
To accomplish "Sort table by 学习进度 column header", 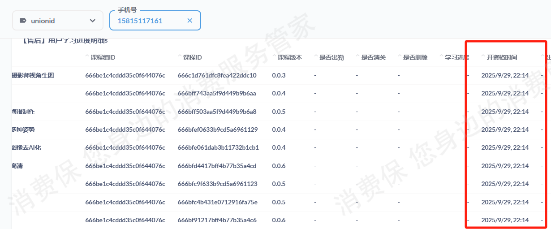I will pos(456,57).
